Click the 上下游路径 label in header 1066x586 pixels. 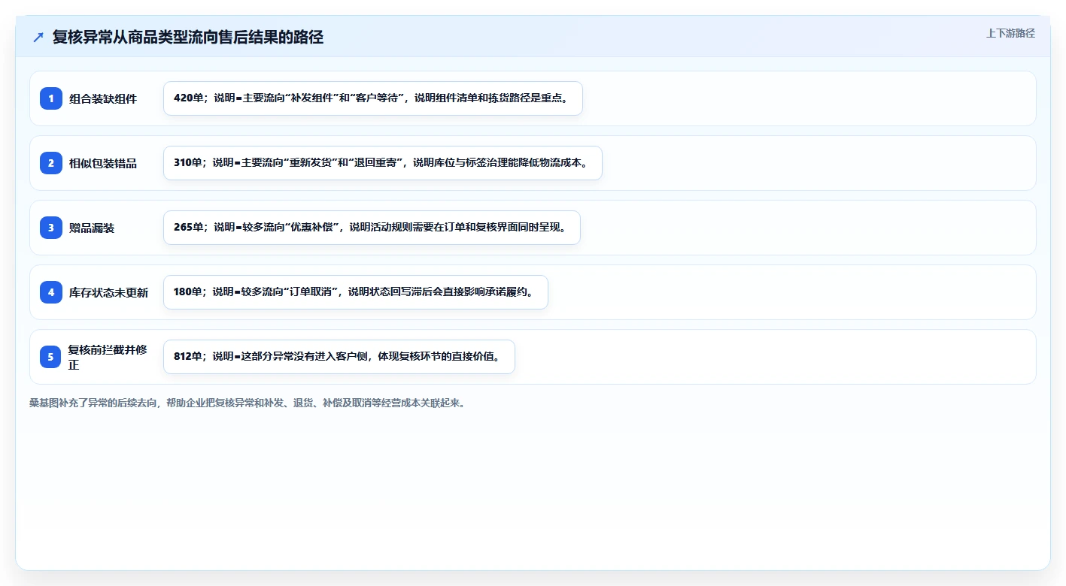pos(1010,33)
